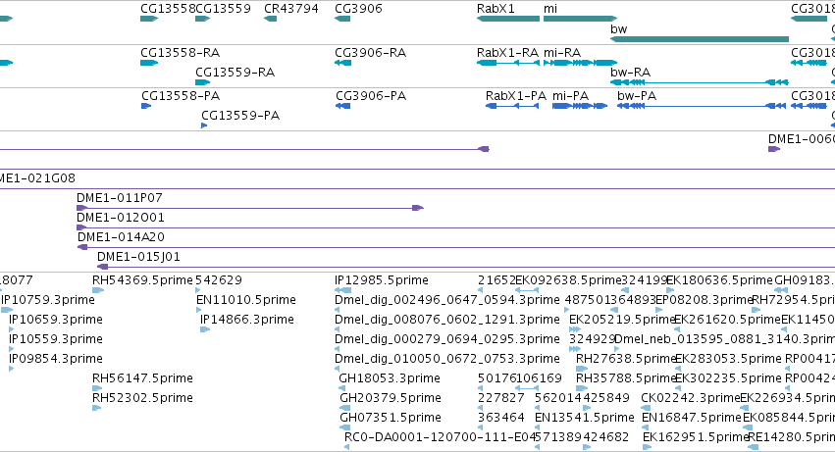Select BAC clone DME1-012O01
The height and width of the screenshot is (452, 835).
click(x=456, y=227)
